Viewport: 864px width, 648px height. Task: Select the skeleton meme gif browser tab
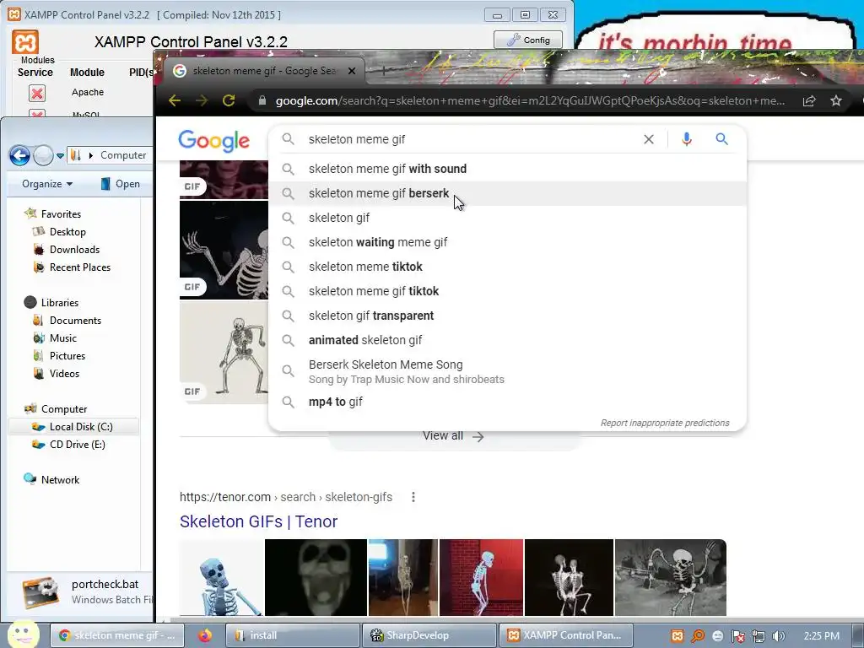pyautogui.click(x=264, y=71)
